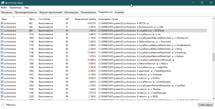
Task: Click the svchost.exe icon for PID 1520
Action: tap(2, 96)
